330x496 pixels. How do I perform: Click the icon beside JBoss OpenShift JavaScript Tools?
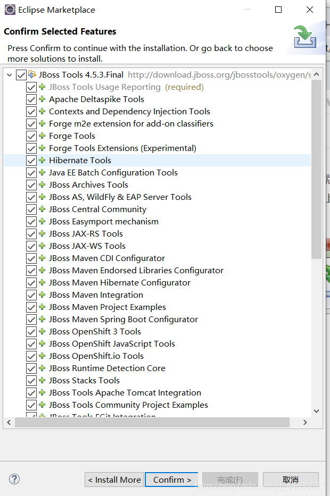tap(42, 343)
